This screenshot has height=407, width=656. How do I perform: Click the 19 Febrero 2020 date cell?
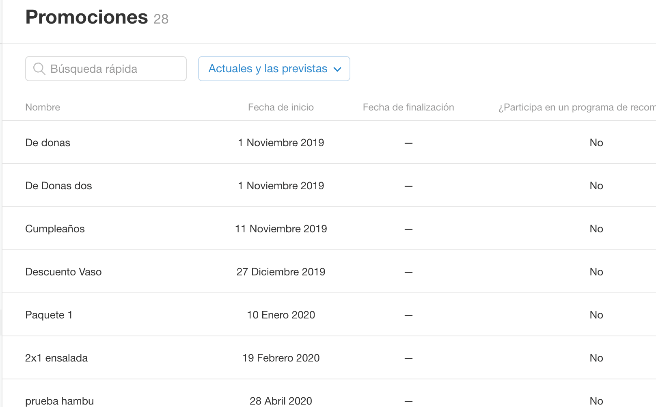coord(281,358)
